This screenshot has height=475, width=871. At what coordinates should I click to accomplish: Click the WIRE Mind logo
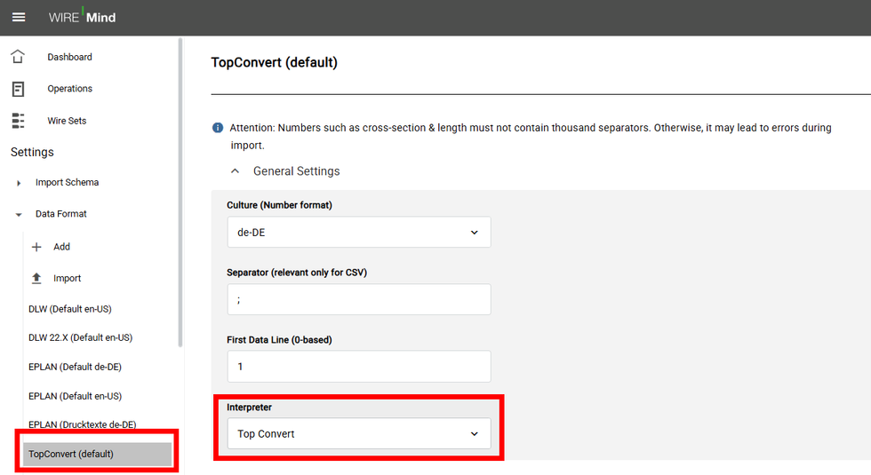[83, 17]
